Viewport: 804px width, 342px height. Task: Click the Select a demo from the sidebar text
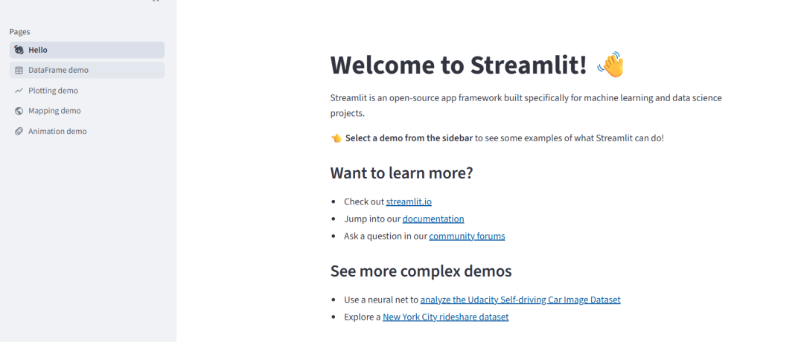coord(409,138)
